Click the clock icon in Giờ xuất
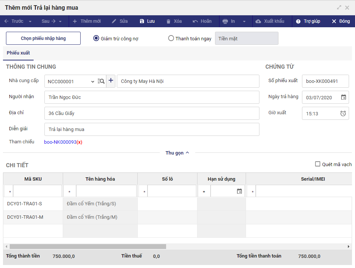 [x=343, y=113]
